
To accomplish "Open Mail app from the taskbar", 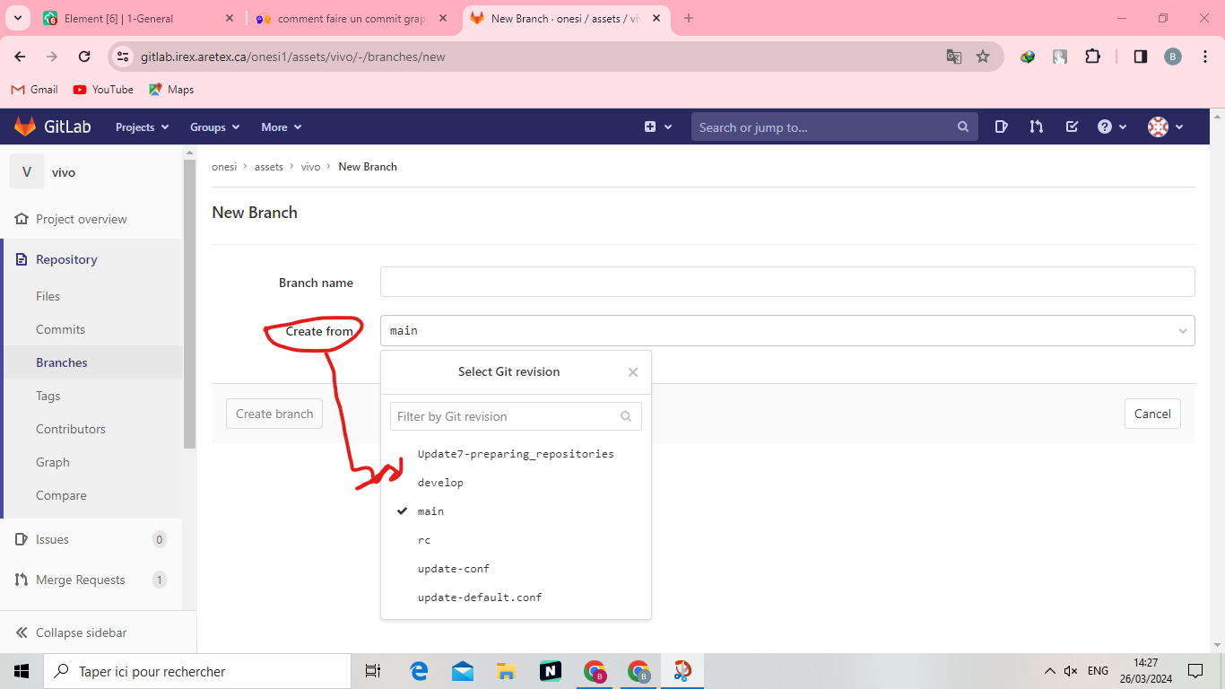I will pos(463,671).
